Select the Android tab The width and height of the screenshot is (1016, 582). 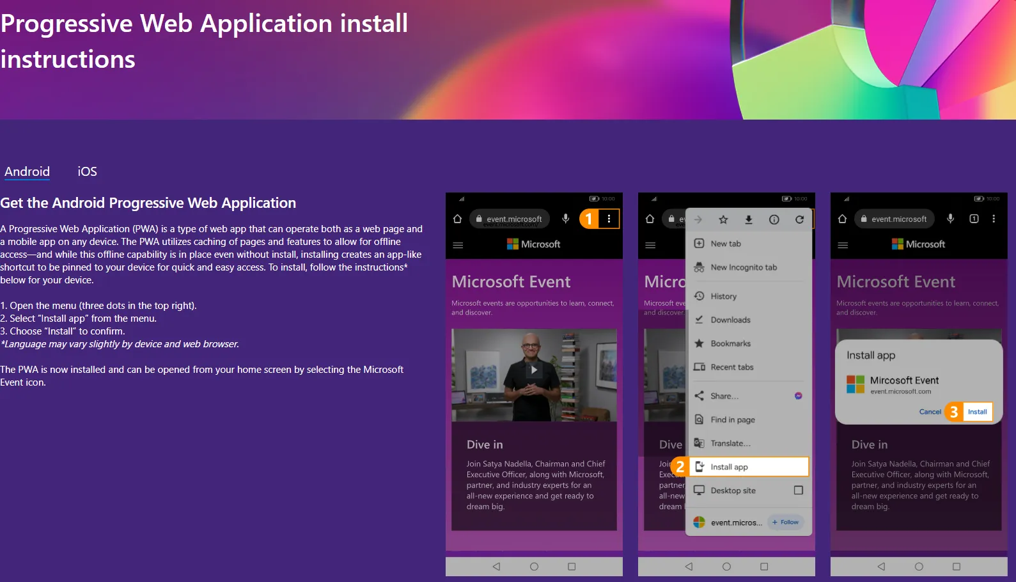coord(27,171)
